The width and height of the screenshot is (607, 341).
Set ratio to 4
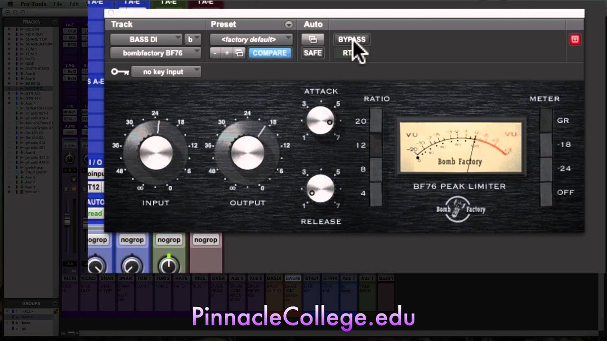click(376, 193)
